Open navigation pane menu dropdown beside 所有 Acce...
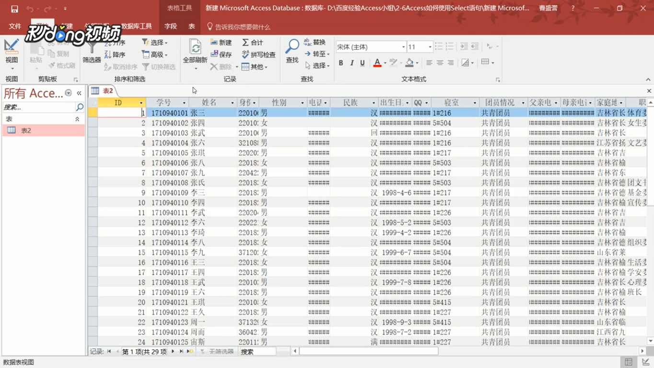The image size is (654, 368). (x=69, y=93)
